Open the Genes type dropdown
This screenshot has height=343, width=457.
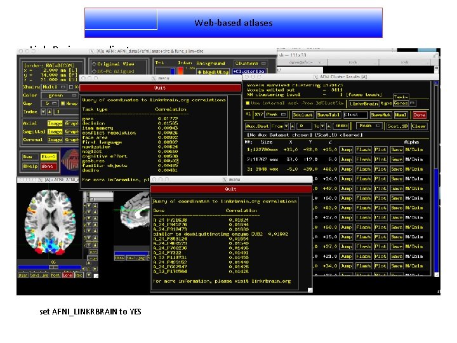click(x=404, y=104)
